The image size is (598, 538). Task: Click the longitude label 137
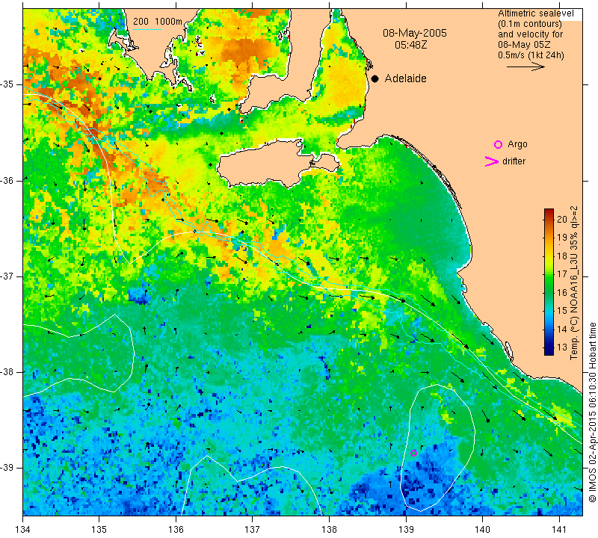253,530
